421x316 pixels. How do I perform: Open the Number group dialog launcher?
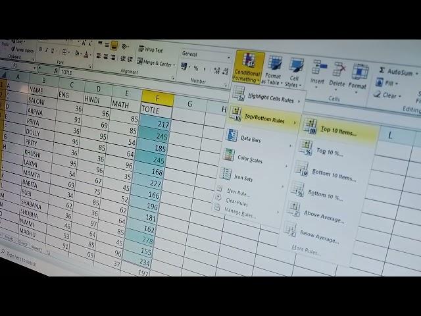225,85
